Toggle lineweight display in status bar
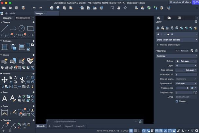The width and height of the screenshot is (199, 133). click(x=153, y=131)
